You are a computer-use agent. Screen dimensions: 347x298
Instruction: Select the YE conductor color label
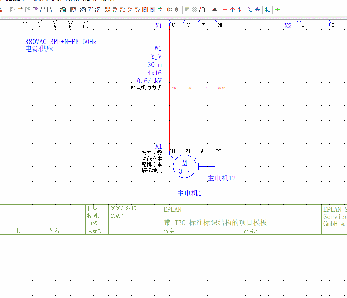click(174, 88)
